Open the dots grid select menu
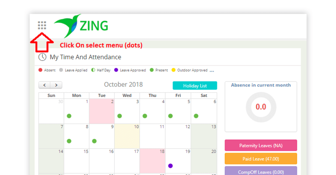This screenshot has width=336, height=175. coord(42,25)
